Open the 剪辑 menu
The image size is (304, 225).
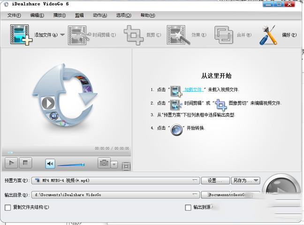pos(79,15)
